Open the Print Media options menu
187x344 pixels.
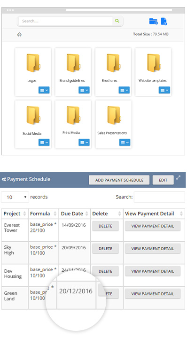point(84,142)
